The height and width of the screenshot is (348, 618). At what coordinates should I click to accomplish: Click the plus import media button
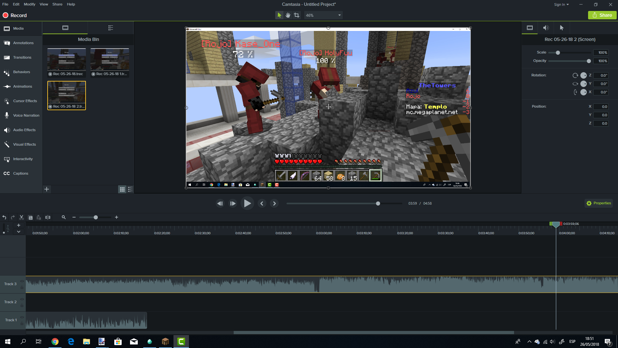[x=47, y=189]
